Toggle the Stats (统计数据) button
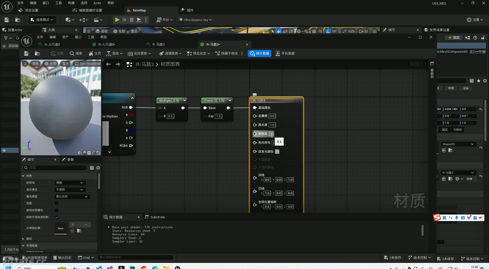Image resolution: width=489 pixels, height=269 pixels. pyautogui.click(x=260, y=53)
